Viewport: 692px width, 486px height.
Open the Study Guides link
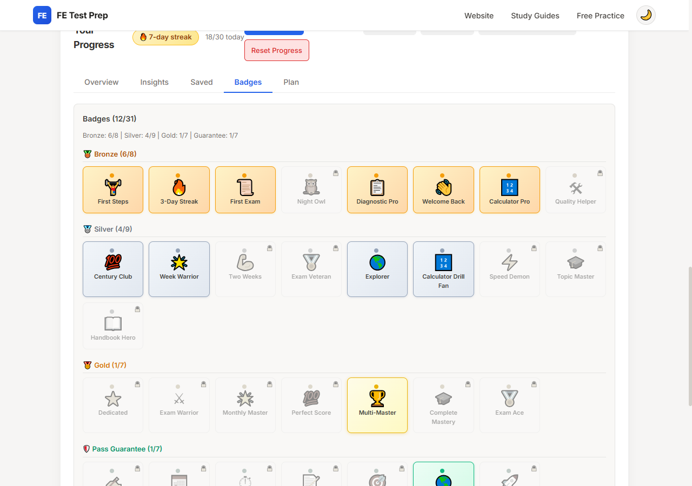[x=535, y=16]
